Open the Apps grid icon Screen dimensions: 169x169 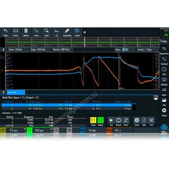[164, 91]
